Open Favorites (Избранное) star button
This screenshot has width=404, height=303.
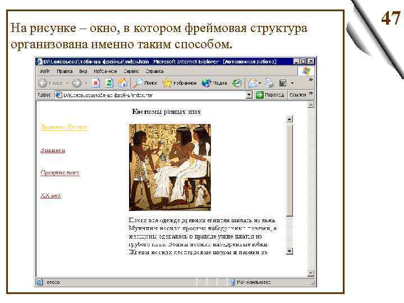tap(180, 83)
